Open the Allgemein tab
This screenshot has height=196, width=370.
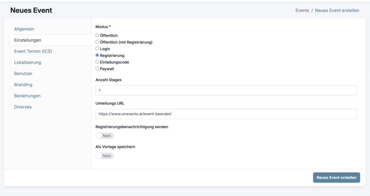[x=24, y=29]
